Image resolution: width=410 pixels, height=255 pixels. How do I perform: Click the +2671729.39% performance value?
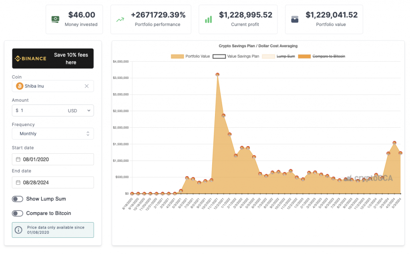[158, 15]
